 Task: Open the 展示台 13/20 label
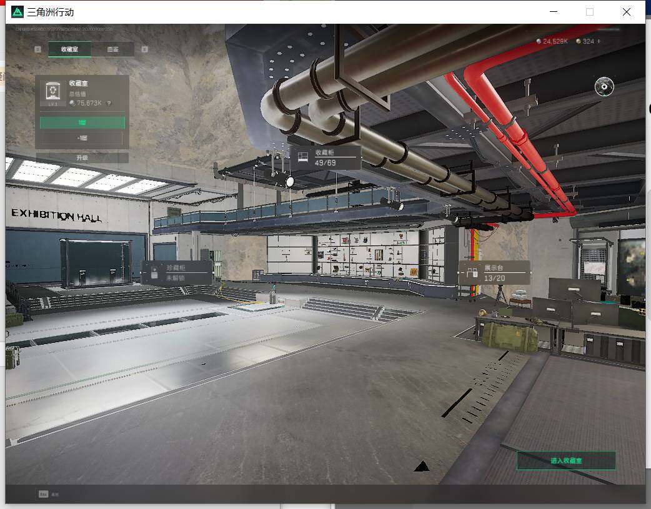(494, 273)
